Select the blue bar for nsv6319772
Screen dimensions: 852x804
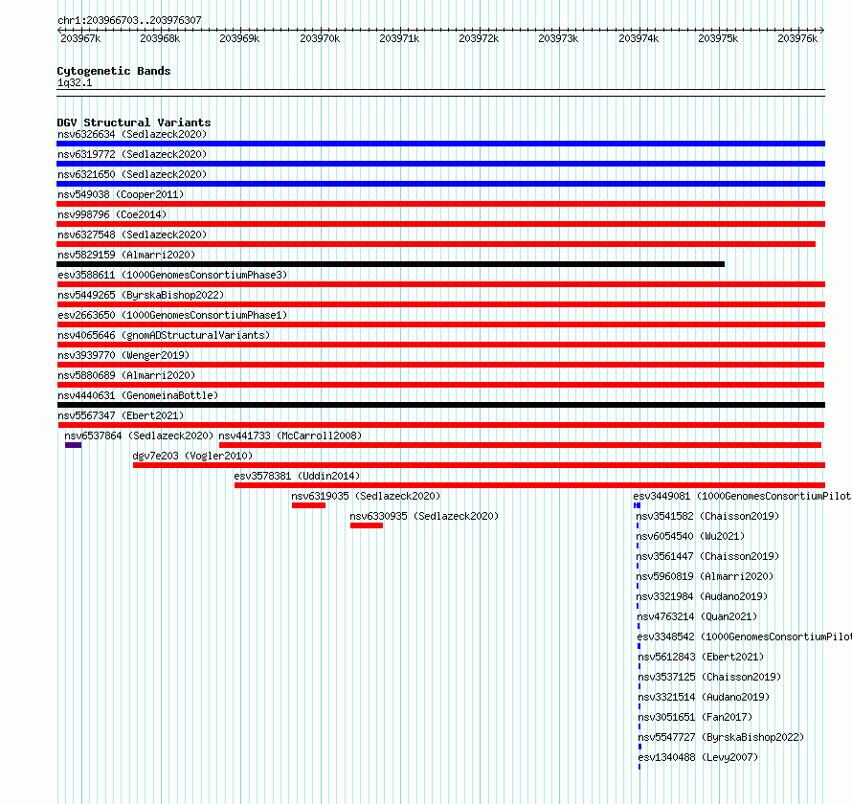[x=440, y=164]
